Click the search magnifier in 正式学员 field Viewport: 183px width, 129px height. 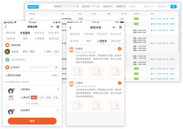click(x=56, y=67)
